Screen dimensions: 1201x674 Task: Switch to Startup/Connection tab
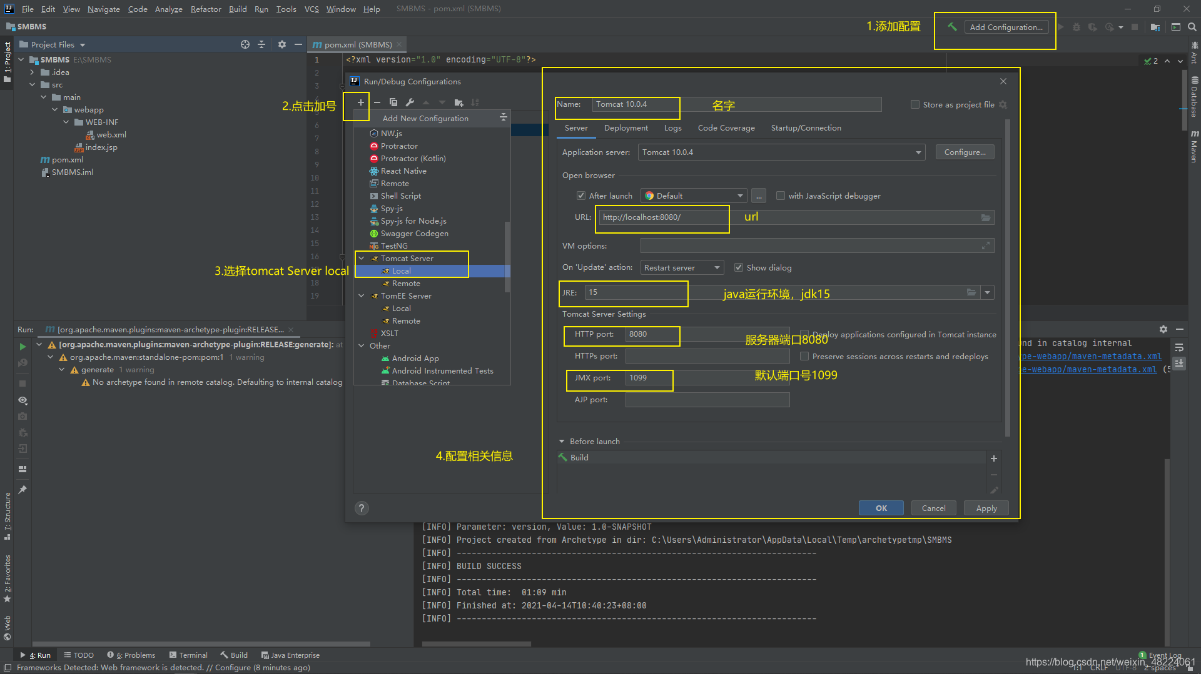click(806, 127)
